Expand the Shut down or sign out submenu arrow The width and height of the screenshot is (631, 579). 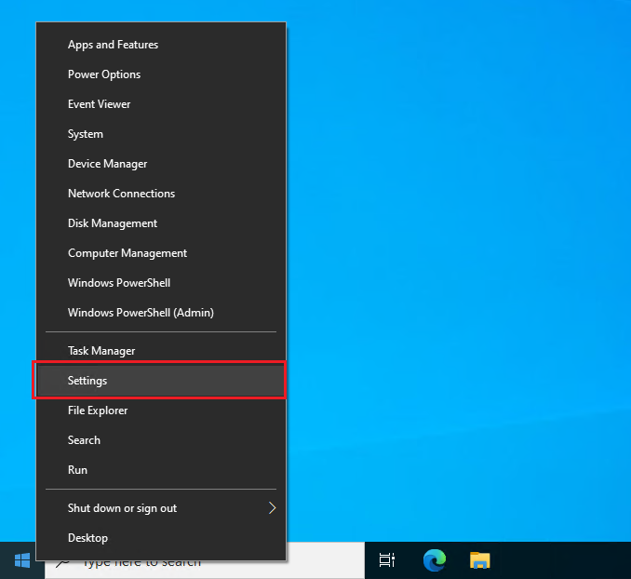tap(272, 508)
